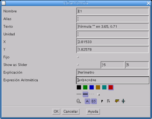This screenshot has width=152, height=119.
Task: Click the slider maximum field showing 5
Action: pyautogui.click(x=137, y=65)
